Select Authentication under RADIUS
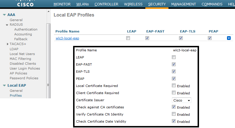Screen dimensions: 235x128 coord(26,29)
